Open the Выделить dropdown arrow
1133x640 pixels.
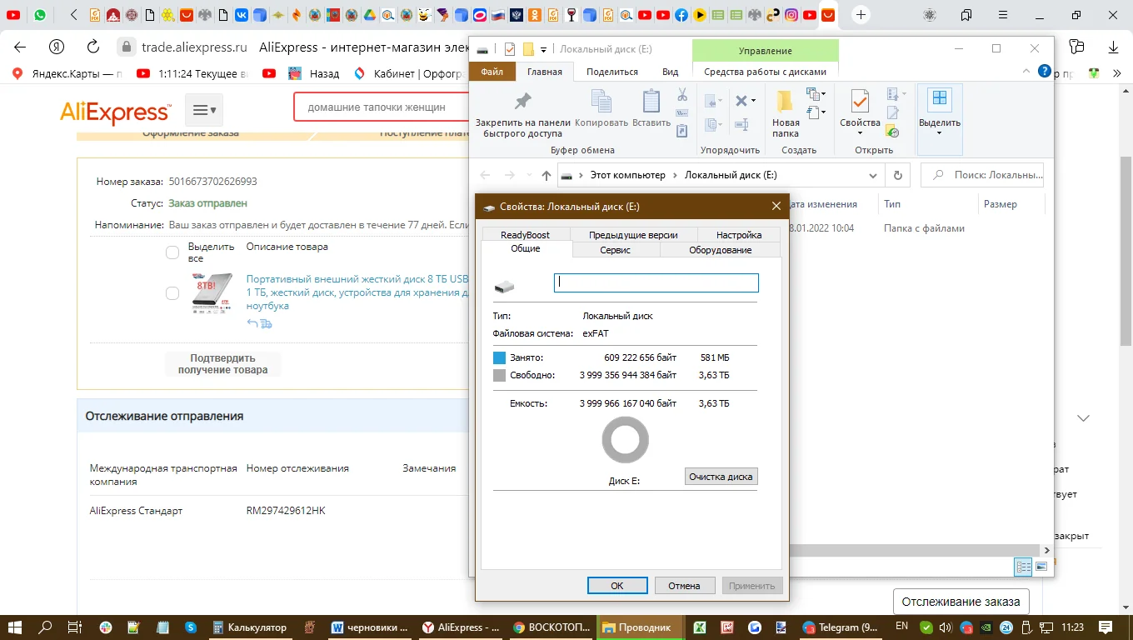click(x=940, y=133)
